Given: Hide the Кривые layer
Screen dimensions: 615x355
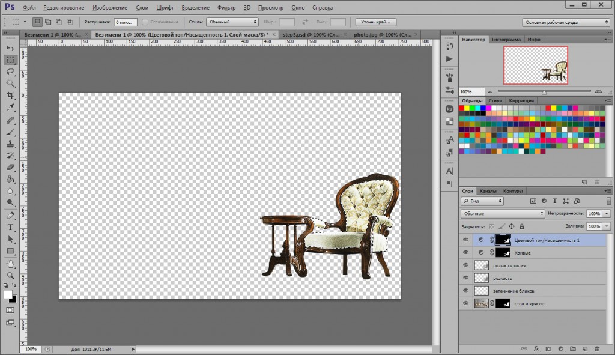Looking at the screenshot, I should [465, 253].
